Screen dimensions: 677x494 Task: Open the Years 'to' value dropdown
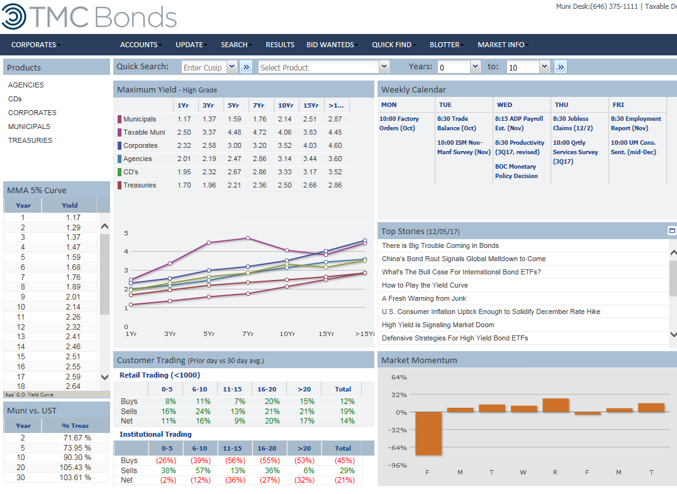(544, 67)
